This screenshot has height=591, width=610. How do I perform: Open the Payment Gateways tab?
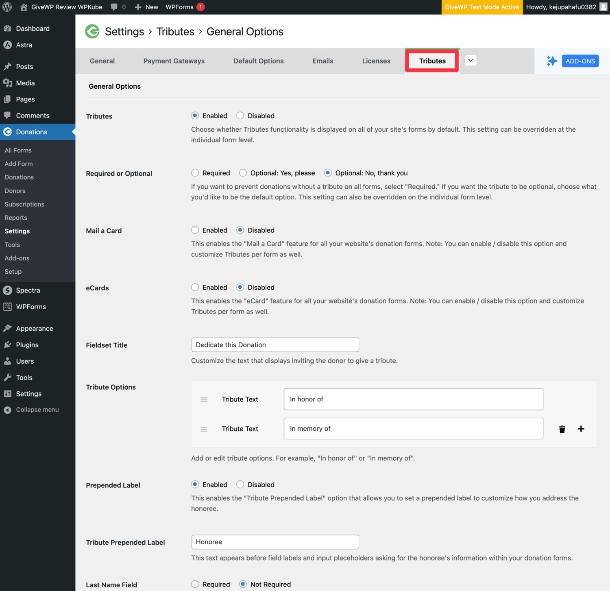pos(174,61)
